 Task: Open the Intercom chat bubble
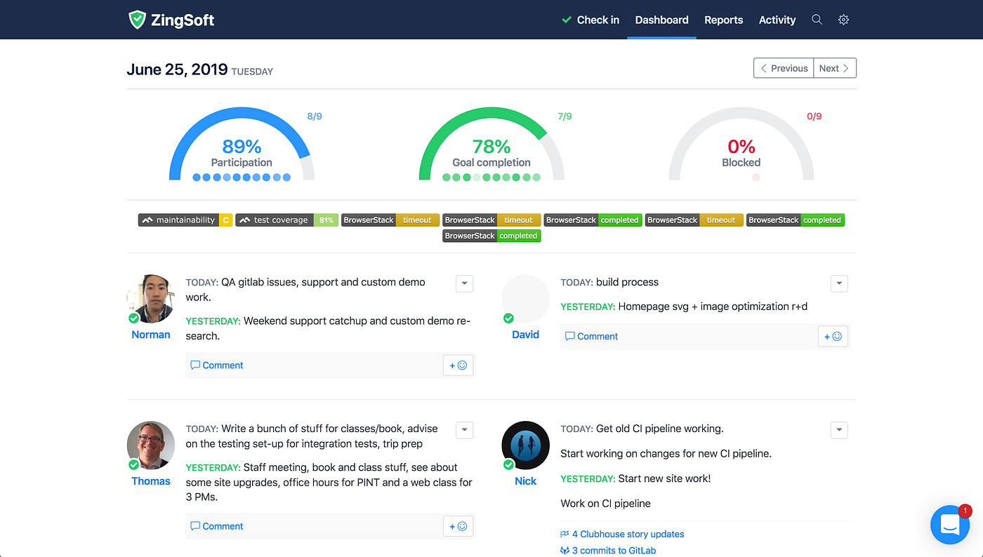950,525
